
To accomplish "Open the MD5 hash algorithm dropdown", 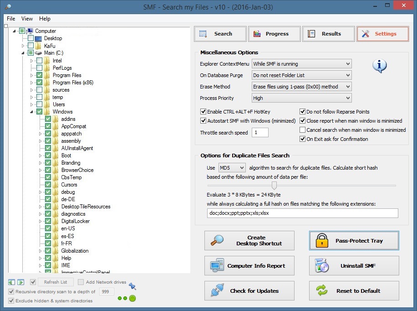I will (x=232, y=168).
